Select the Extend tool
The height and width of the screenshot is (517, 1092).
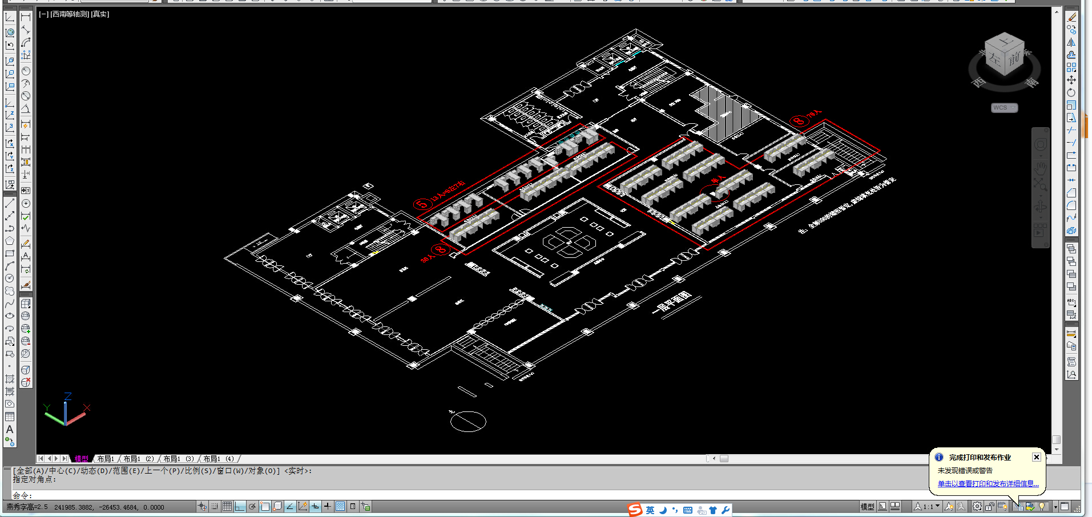pyautogui.click(x=1071, y=143)
